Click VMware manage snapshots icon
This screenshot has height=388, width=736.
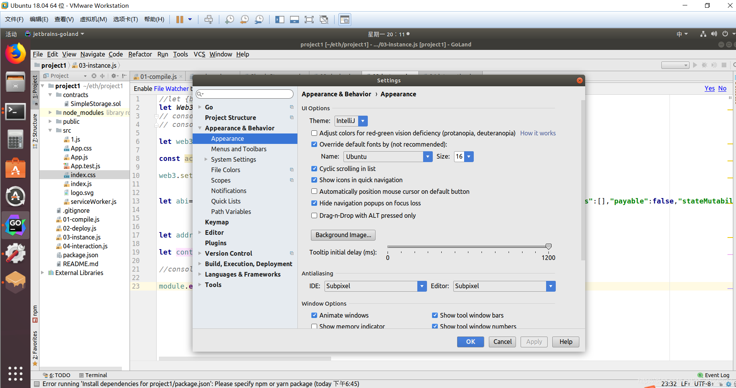click(x=259, y=19)
